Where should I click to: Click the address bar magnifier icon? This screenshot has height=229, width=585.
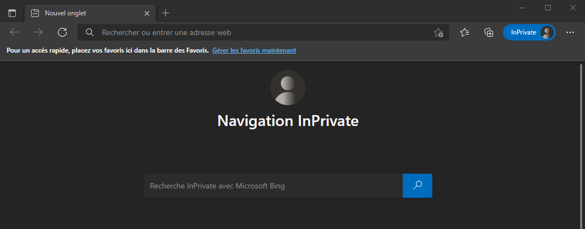click(89, 32)
